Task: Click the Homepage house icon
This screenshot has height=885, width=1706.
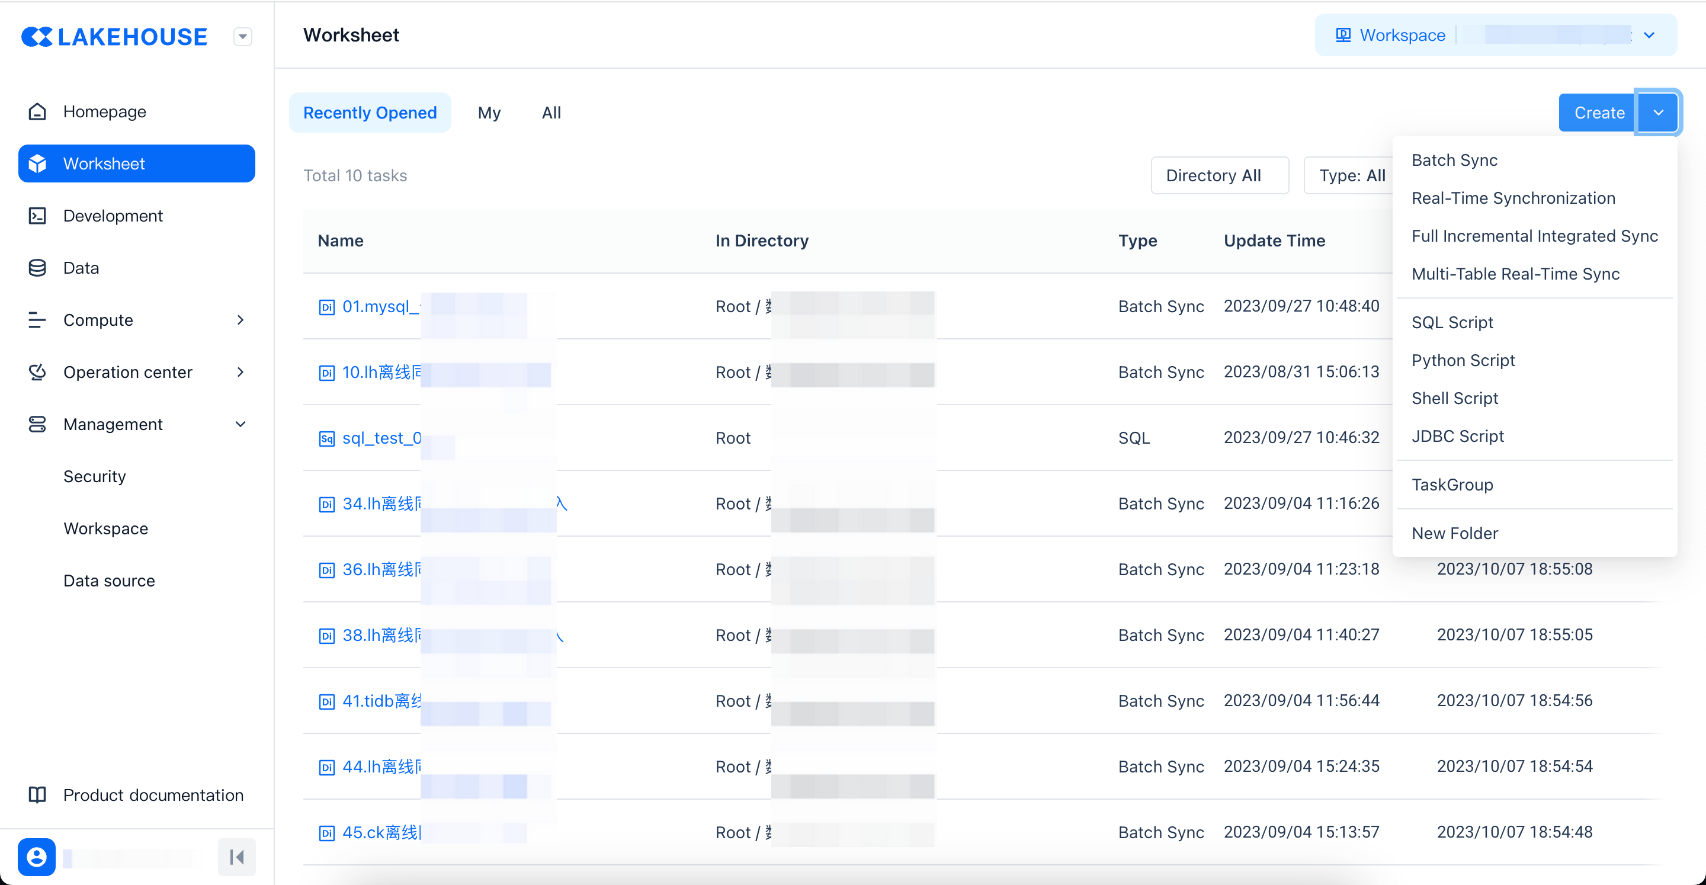Action: [37, 111]
